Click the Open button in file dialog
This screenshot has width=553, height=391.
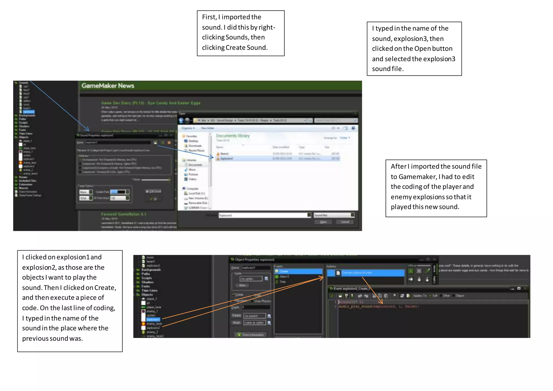point(323,222)
